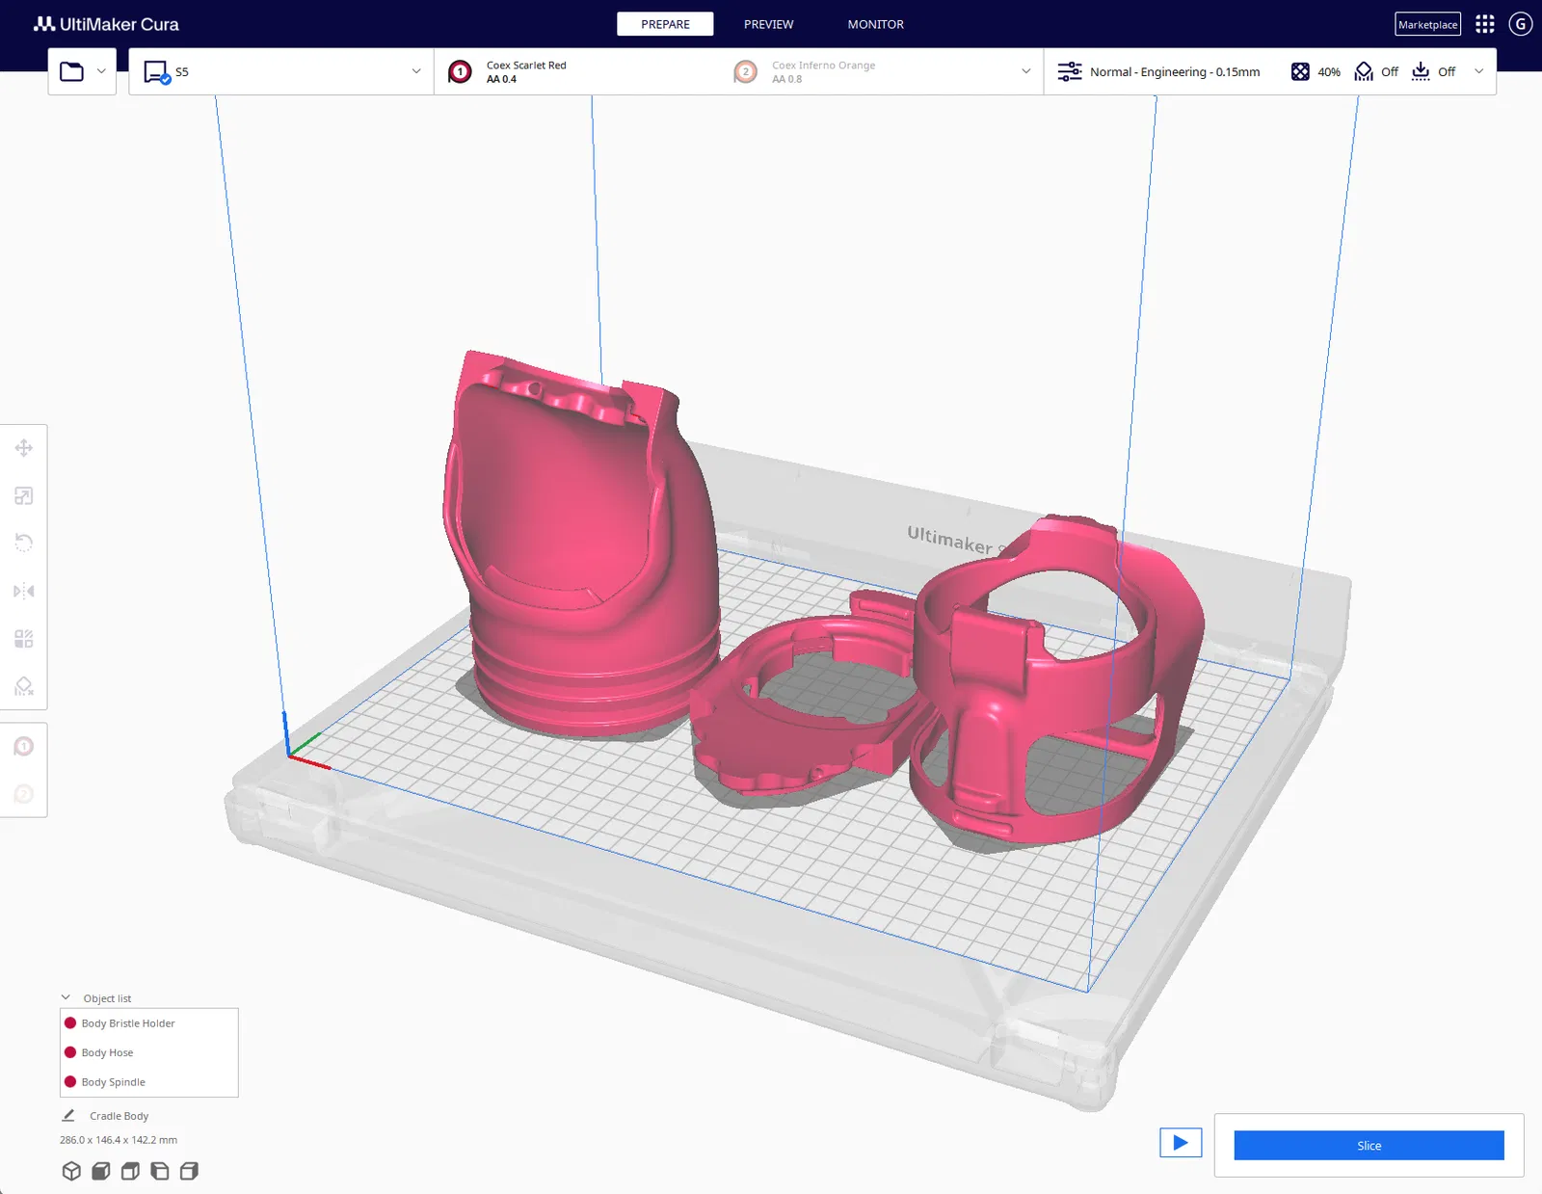Collapse the Object list panel
This screenshot has width=1542, height=1194.
pos(66,998)
